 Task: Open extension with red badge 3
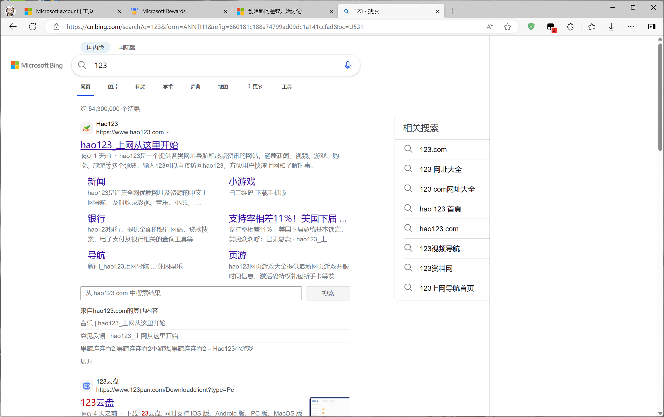(x=551, y=28)
